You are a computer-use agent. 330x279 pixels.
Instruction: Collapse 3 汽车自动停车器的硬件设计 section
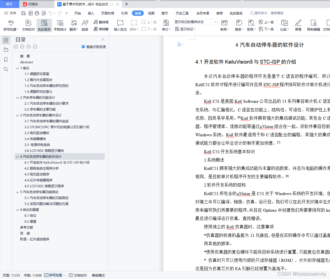coord(17,115)
